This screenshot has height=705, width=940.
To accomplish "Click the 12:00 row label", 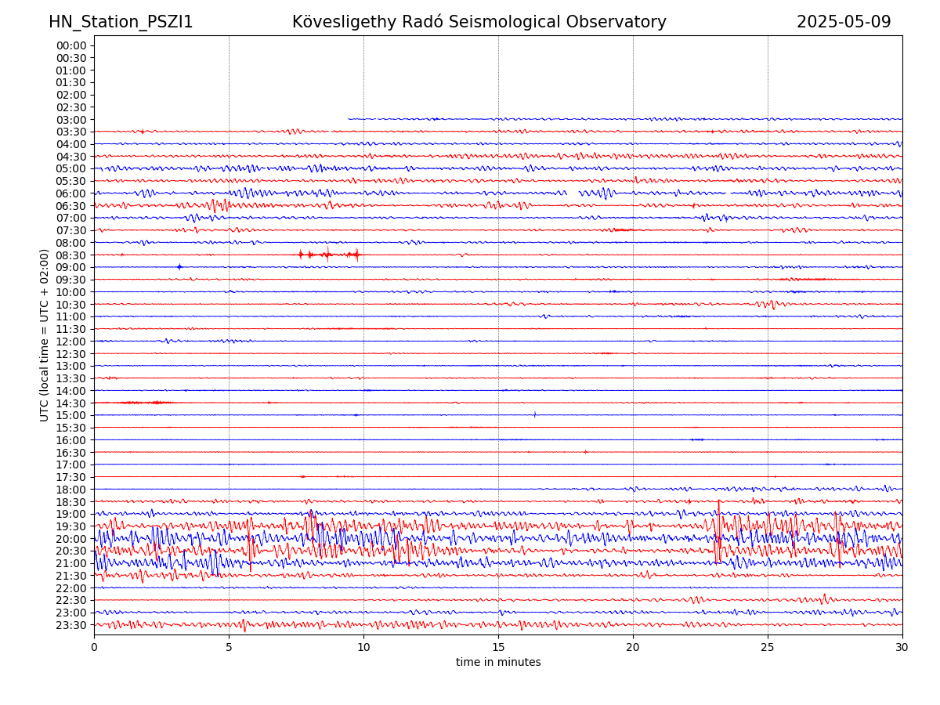I will pos(70,342).
